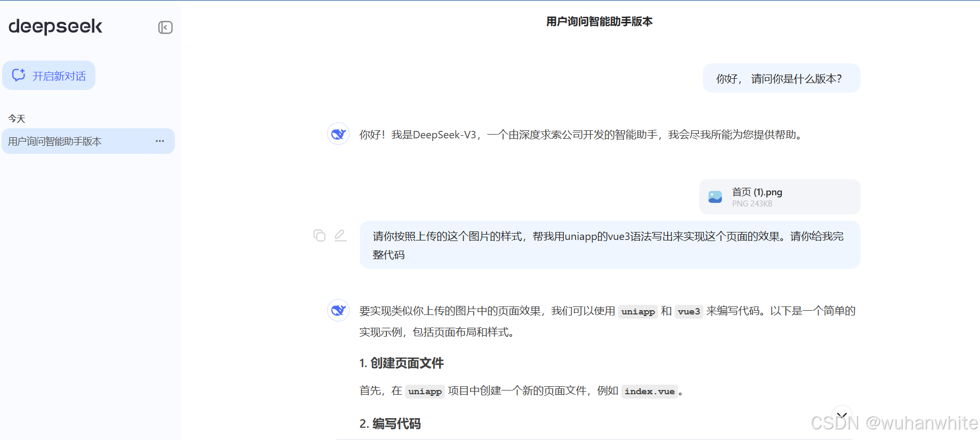The height and width of the screenshot is (440, 980).
Task: Click the chat title 用户询问智能助手版本 at top
Action: (600, 22)
